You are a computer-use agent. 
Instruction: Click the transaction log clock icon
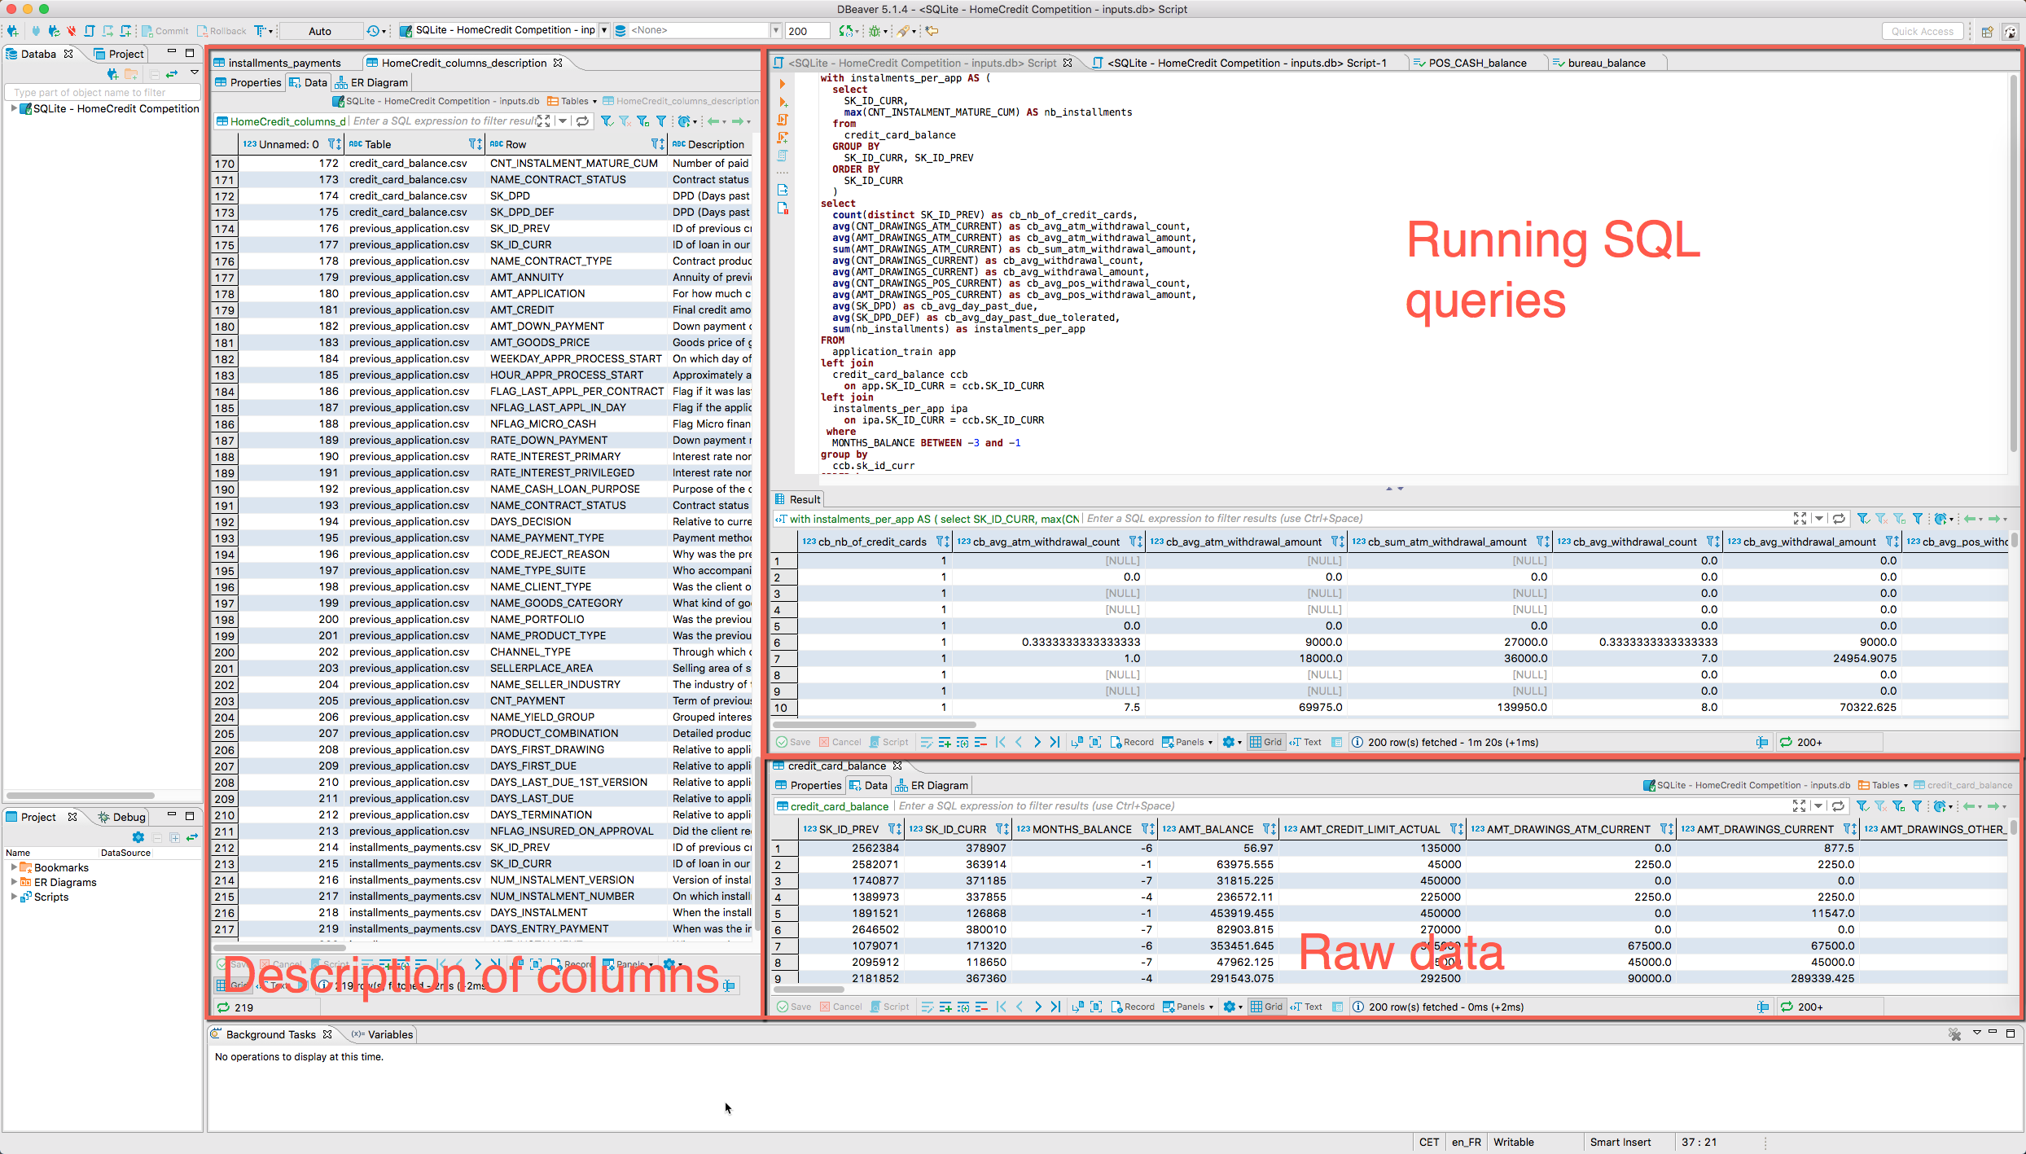coord(373,31)
